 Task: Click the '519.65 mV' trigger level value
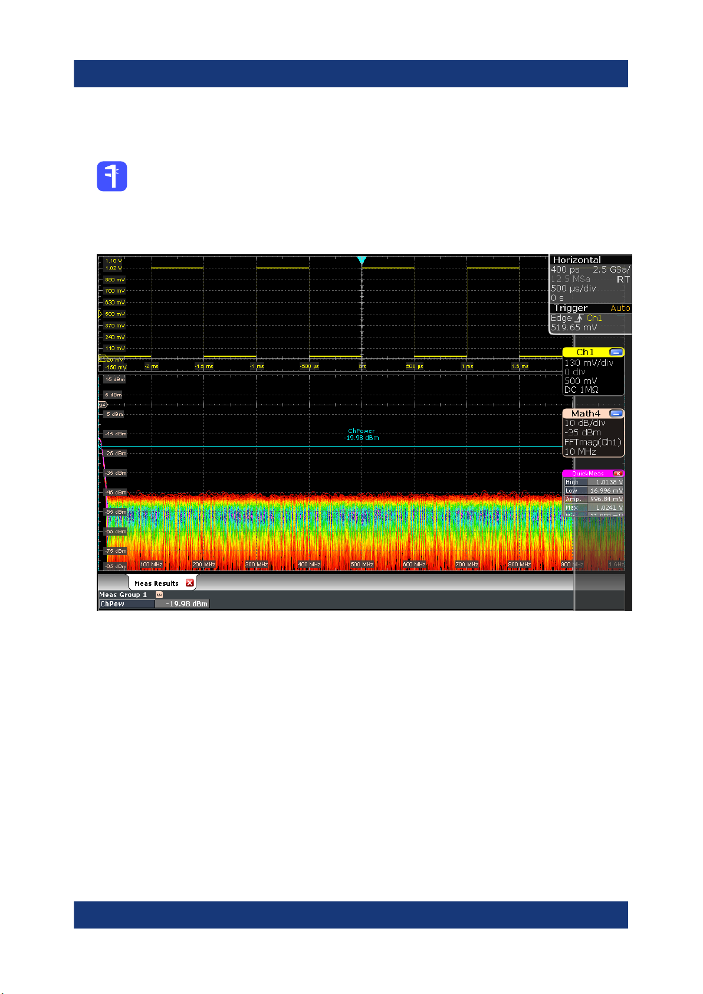(x=574, y=327)
